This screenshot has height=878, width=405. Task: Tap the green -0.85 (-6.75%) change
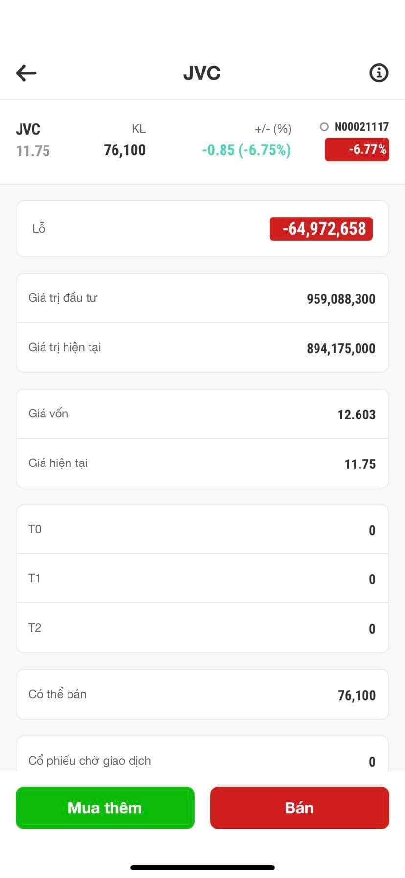[247, 150]
